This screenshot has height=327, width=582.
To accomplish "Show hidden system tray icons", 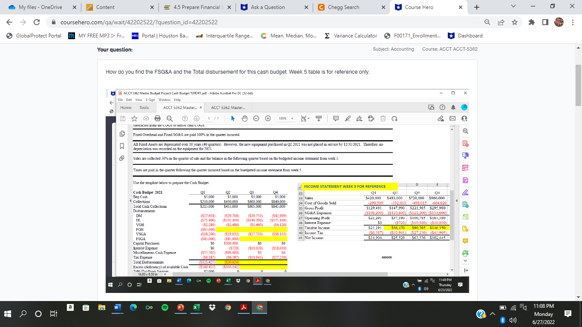I will [x=493, y=314].
